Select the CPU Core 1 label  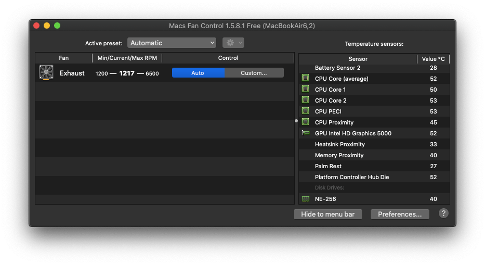pyautogui.click(x=330, y=90)
